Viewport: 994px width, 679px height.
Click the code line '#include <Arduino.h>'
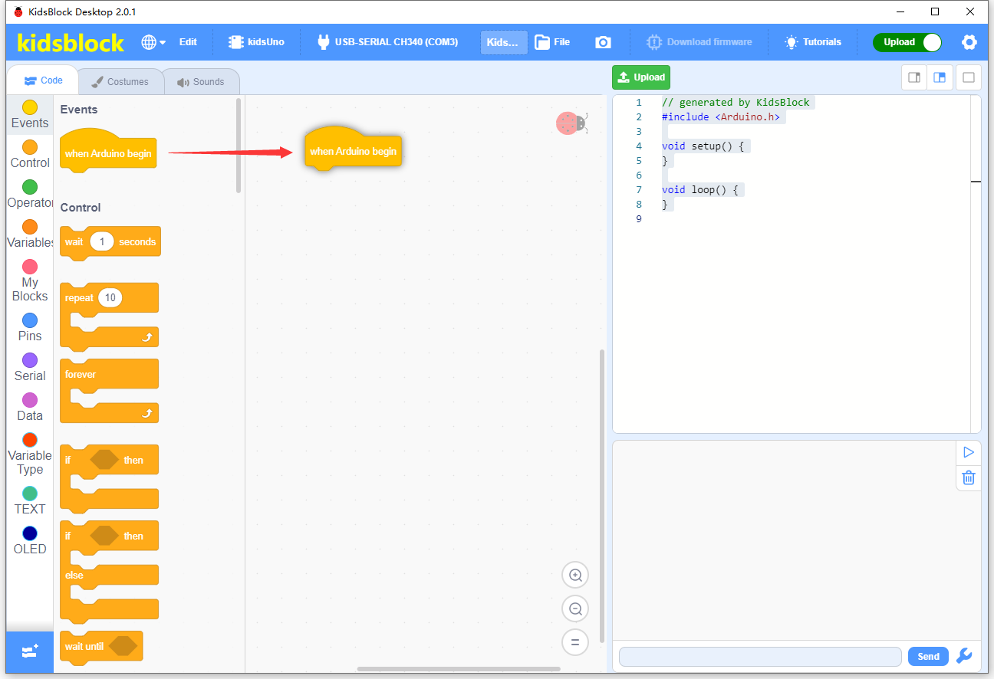click(721, 117)
